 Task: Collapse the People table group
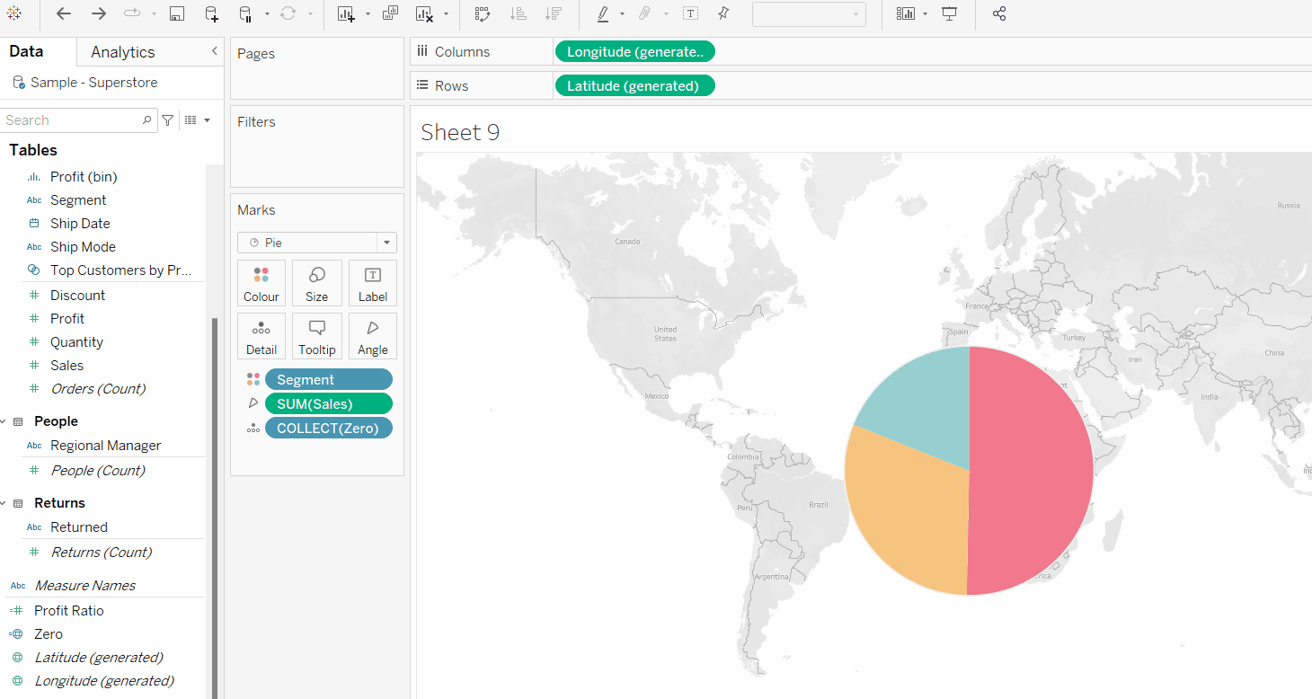click(x=4, y=421)
